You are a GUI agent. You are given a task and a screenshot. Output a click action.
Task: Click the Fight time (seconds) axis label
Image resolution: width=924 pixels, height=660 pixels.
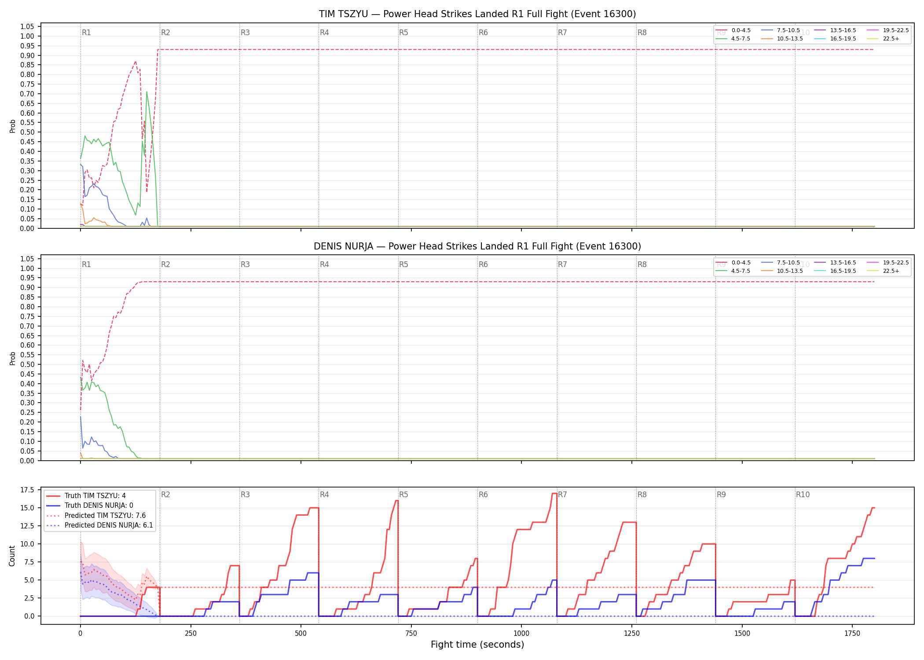point(477,645)
